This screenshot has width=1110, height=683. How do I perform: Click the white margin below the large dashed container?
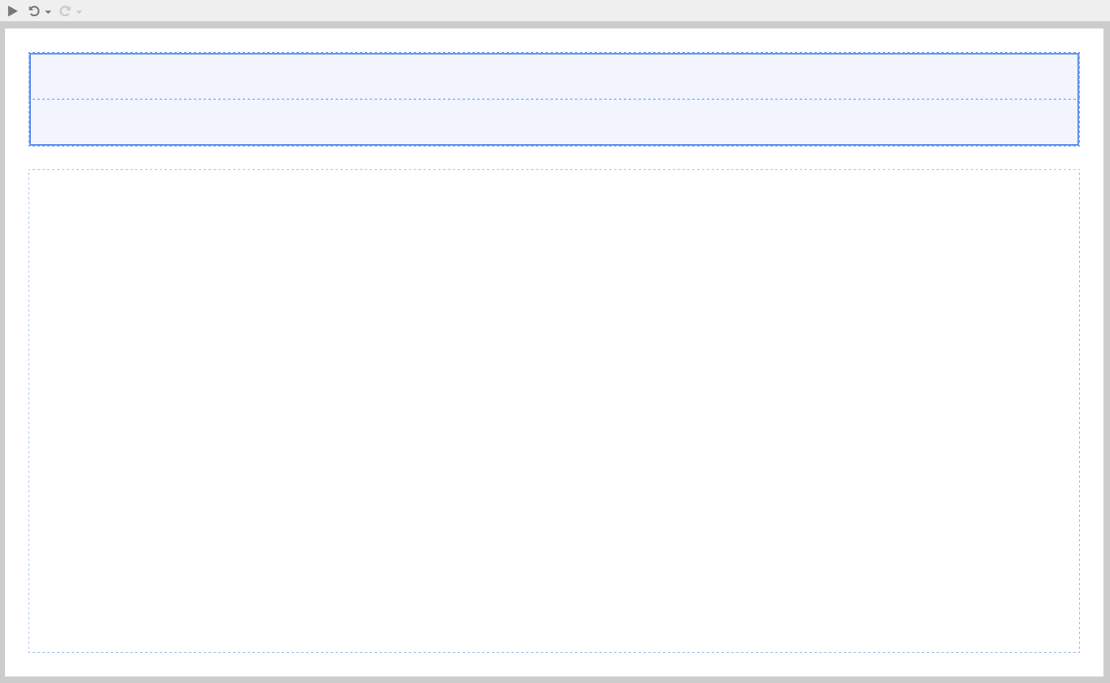pos(554,664)
